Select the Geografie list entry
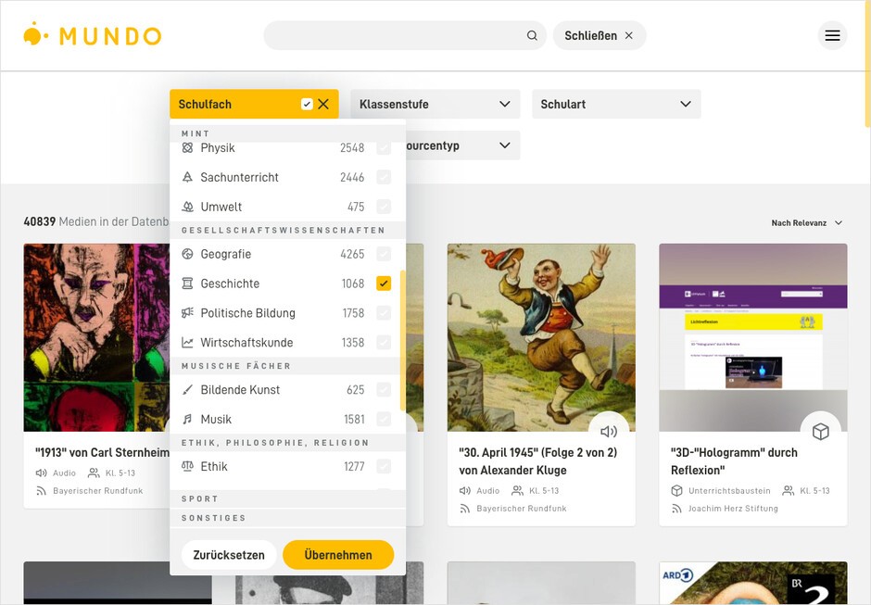 click(284, 254)
